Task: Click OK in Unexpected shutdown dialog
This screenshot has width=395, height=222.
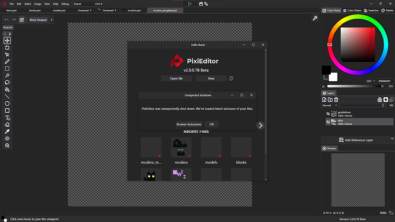Action: coord(211,124)
